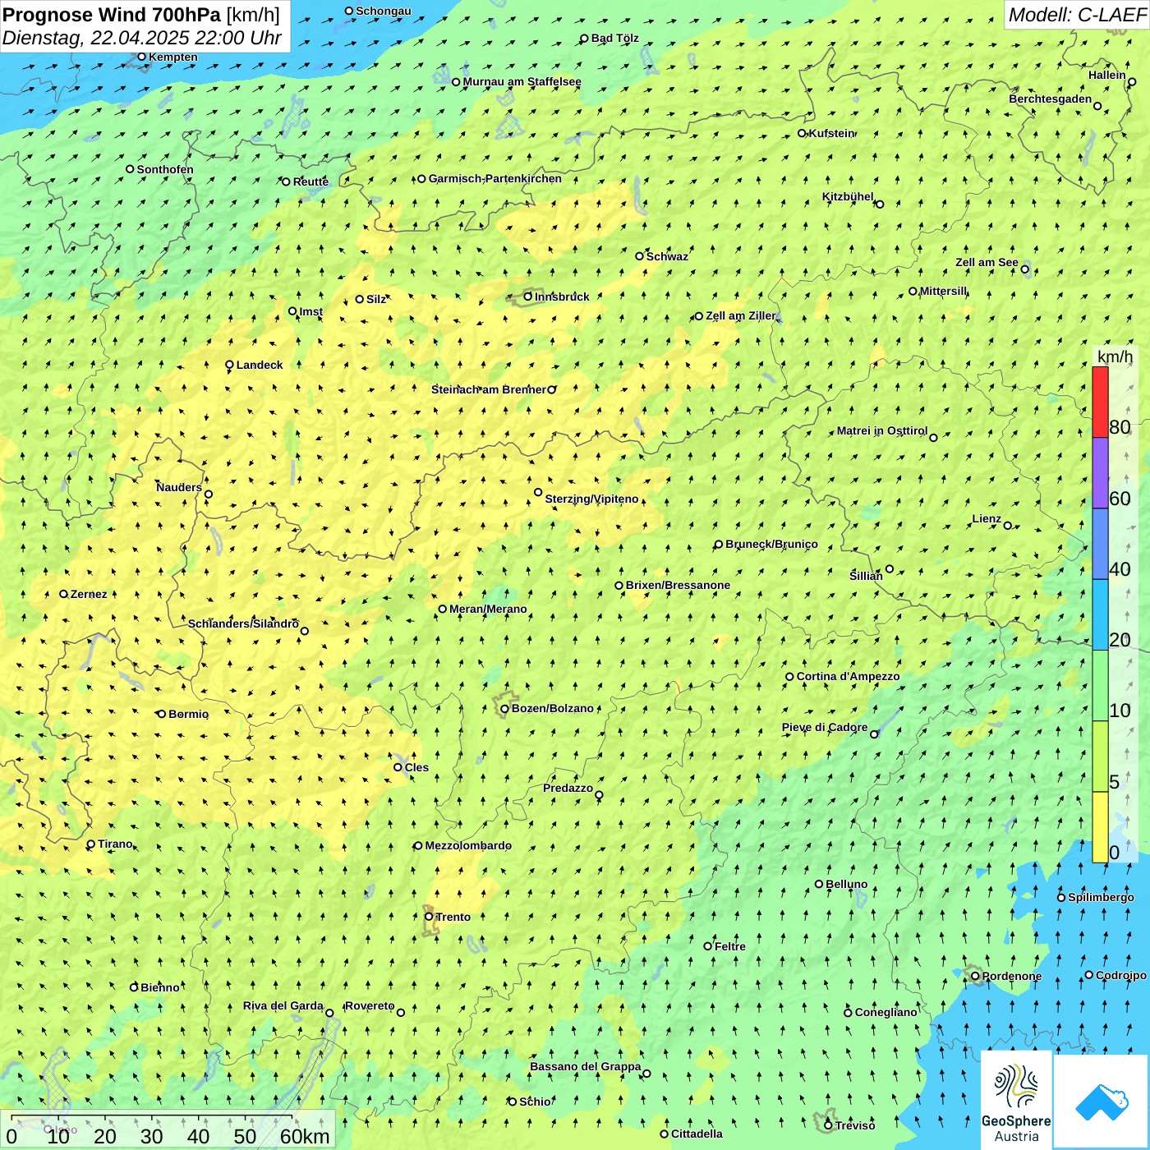
Task: Click the 'Bassano del Grappa' label
Action: point(586,1066)
